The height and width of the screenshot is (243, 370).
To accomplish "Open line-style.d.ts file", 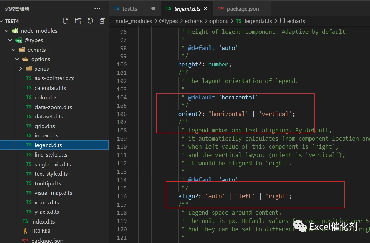I will click(x=54, y=154).
